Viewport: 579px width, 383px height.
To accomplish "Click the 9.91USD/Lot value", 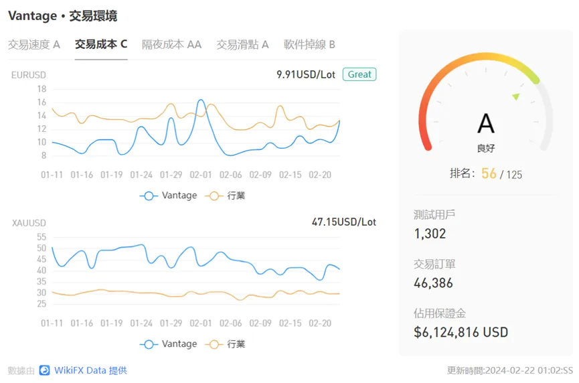I will [x=306, y=74].
